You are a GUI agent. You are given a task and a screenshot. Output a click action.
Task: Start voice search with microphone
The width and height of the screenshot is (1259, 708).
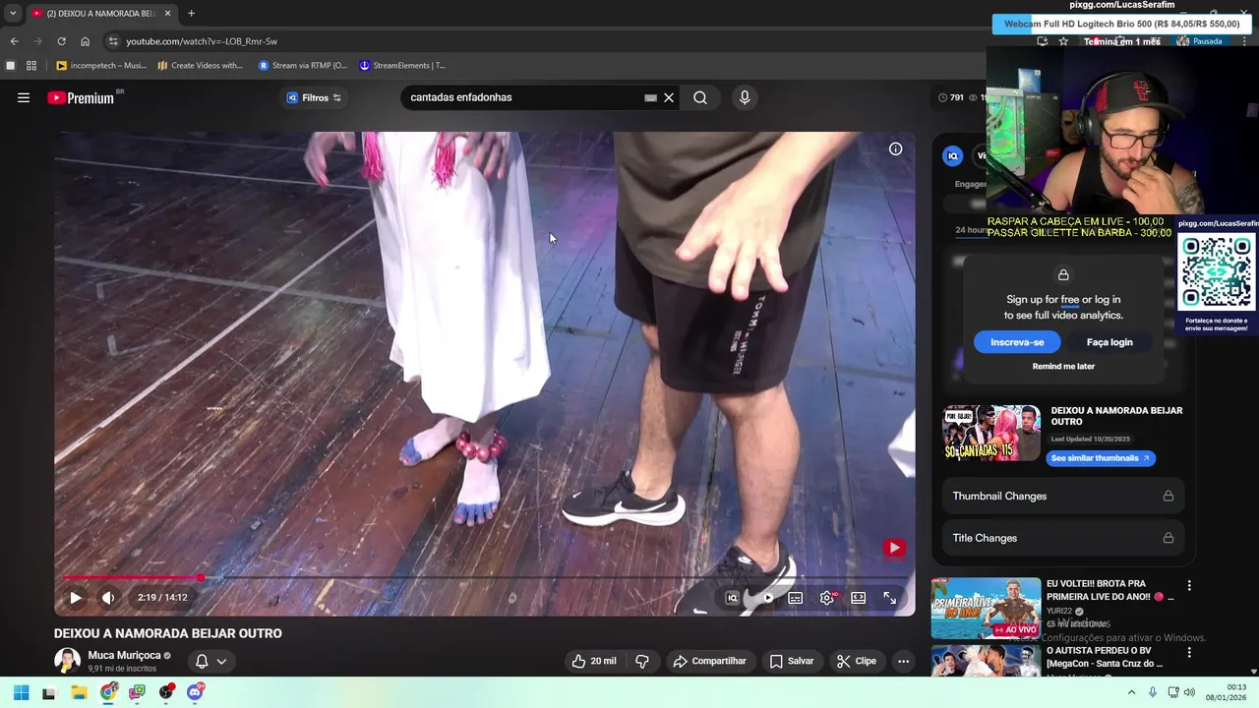point(745,97)
